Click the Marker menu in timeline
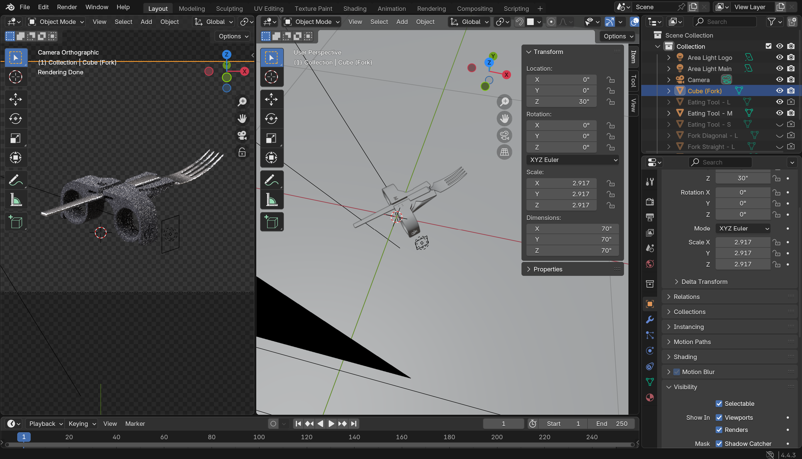802x459 pixels. click(x=135, y=424)
